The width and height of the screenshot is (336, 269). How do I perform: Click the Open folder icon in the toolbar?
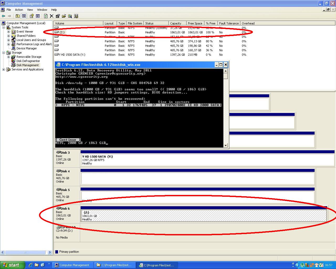pos(64,16)
